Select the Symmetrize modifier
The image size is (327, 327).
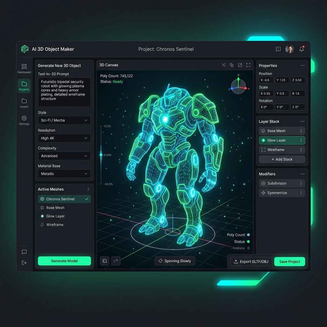[282, 193]
